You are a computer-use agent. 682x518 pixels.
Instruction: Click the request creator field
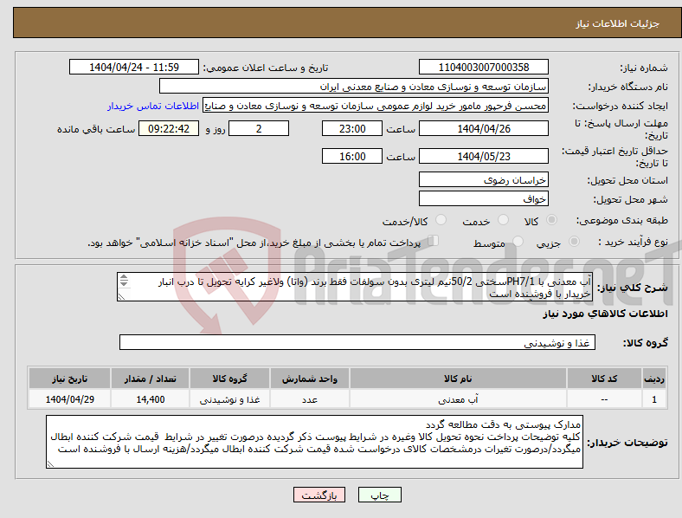click(x=376, y=106)
